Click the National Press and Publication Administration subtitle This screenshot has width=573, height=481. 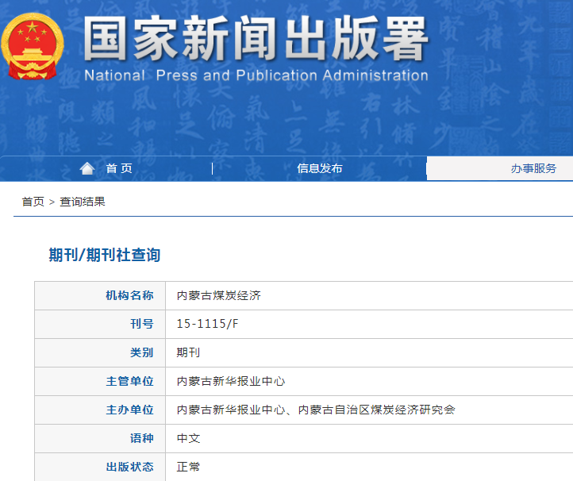coord(256,76)
